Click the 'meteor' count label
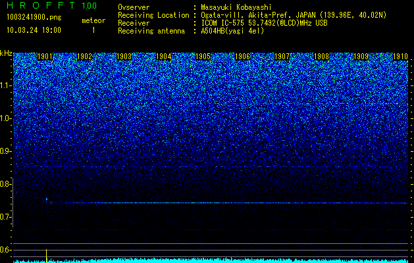 pos(93,20)
